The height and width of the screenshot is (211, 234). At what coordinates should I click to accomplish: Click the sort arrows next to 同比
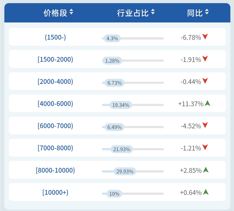207,12
